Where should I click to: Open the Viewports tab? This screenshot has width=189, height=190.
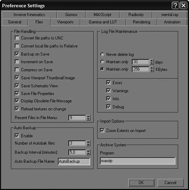(65, 22)
